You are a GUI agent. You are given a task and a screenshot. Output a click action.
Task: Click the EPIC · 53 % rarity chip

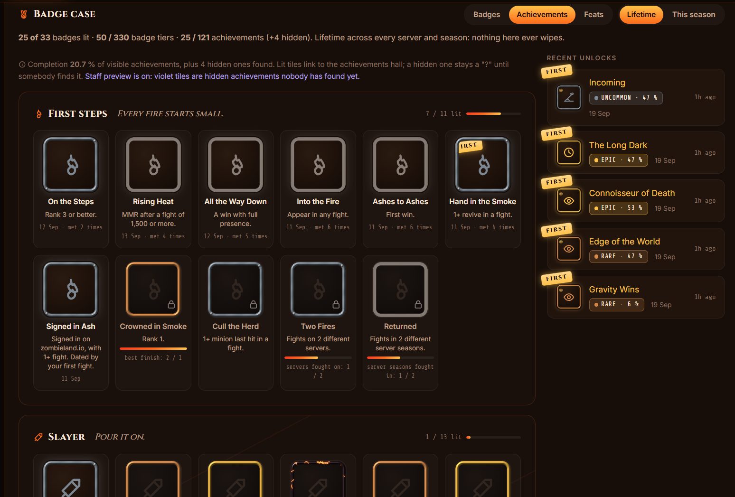point(618,208)
